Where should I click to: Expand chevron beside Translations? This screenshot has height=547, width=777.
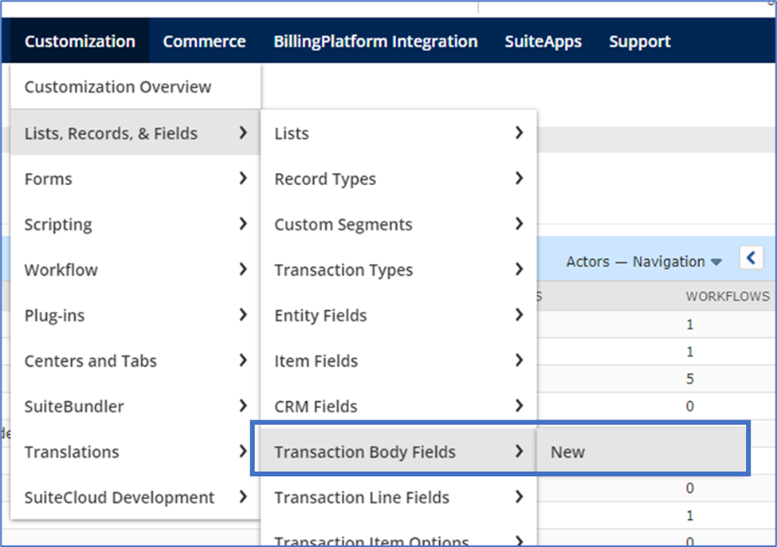point(243,451)
